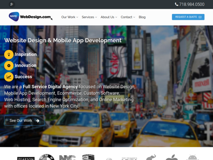Click the chart Success icon
Image resolution: width=213 pixels, height=160 pixels.
9,77
